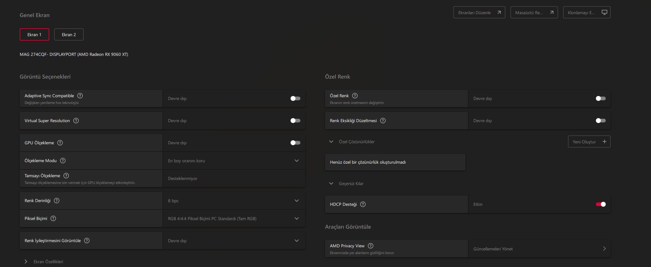The image size is (651, 267).
Task: Click Yeni Oluştur button
Action: (589, 141)
